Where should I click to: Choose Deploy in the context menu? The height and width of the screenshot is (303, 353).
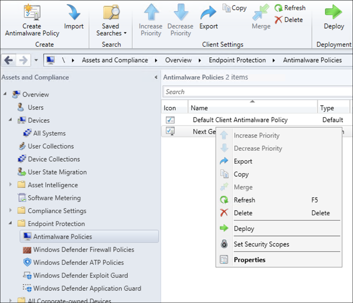point(244,228)
